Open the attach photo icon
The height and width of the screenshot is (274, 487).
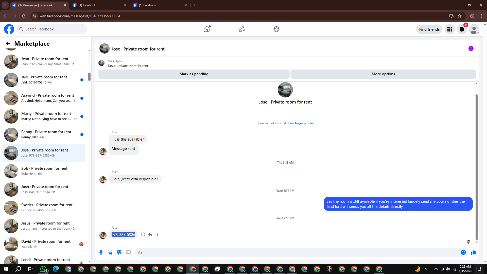point(110,252)
